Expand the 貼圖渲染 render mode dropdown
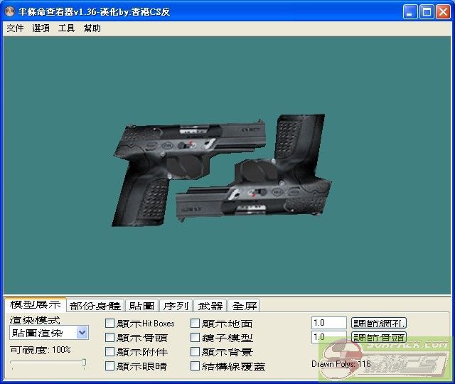Viewport: 455px width, 384px height. [x=82, y=333]
